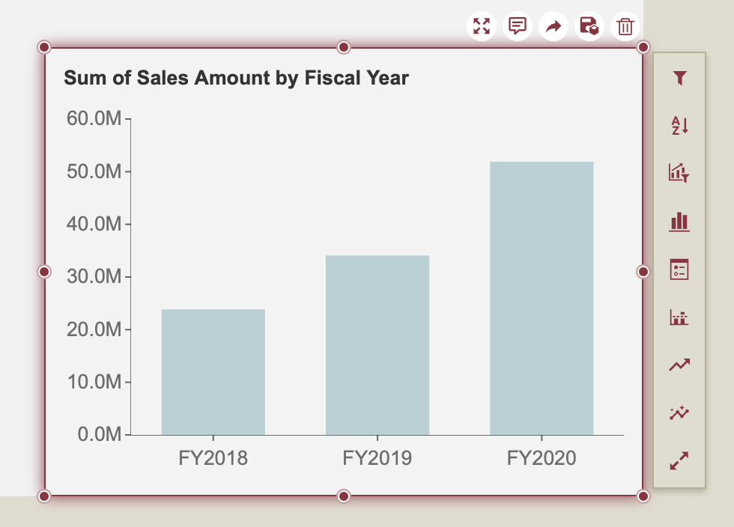This screenshot has width=734, height=527.
Task: Open the funnel filter icon in side toolbar
Action: [x=679, y=78]
